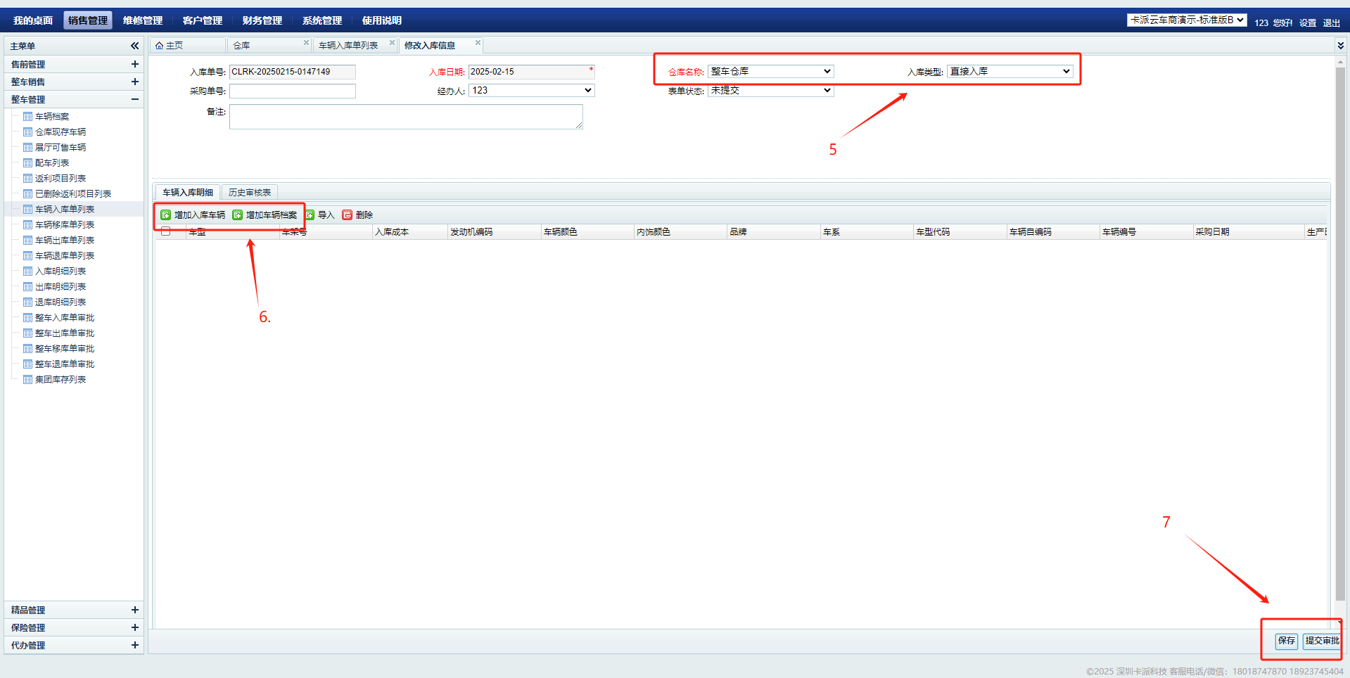The height and width of the screenshot is (678, 1350).
Task: Click the 提交审批 submit button
Action: click(1322, 641)
